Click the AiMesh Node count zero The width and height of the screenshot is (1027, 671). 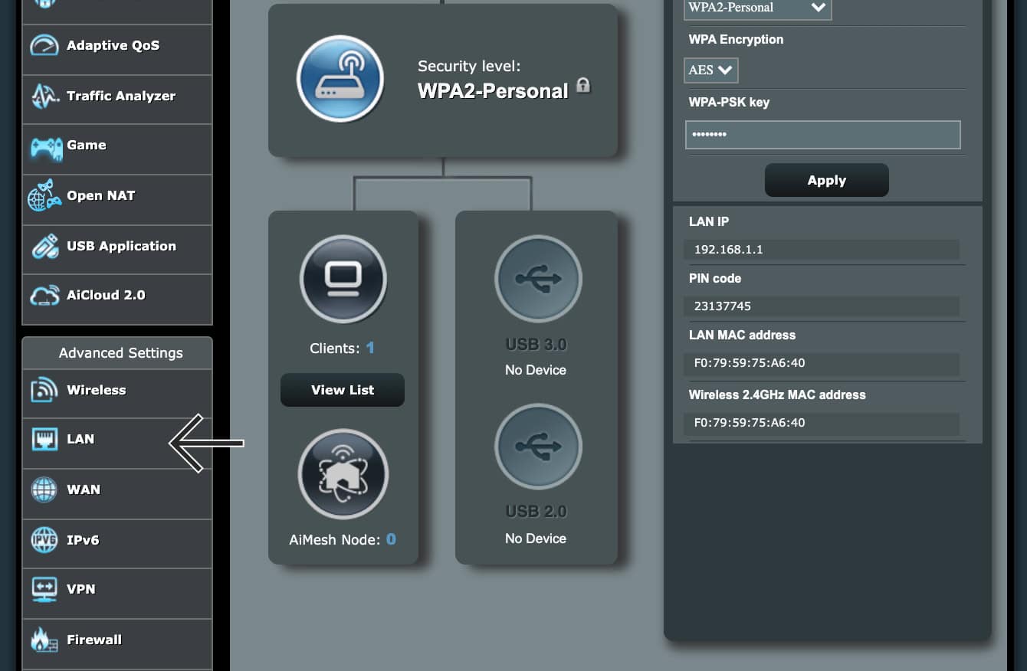(391, 540)
